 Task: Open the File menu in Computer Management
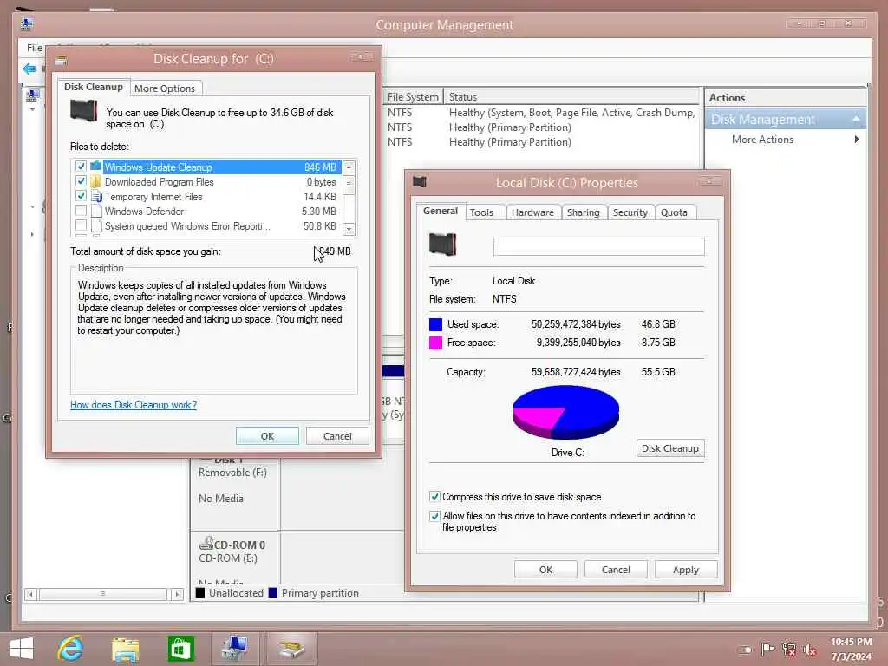click(35, 48)
